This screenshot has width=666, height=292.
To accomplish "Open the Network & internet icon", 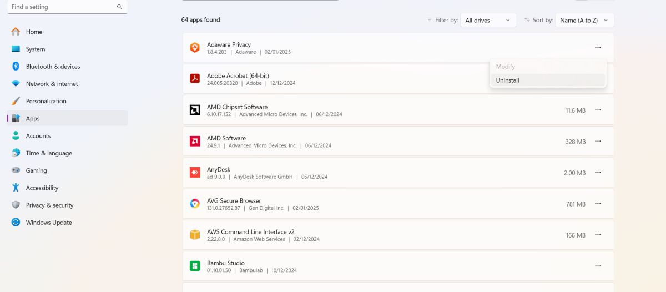I will pos(16,84).
